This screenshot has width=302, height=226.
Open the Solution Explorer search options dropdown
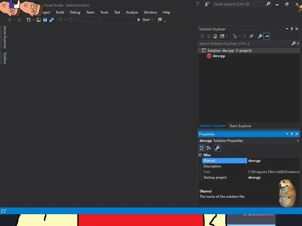[x=298, y=44]
